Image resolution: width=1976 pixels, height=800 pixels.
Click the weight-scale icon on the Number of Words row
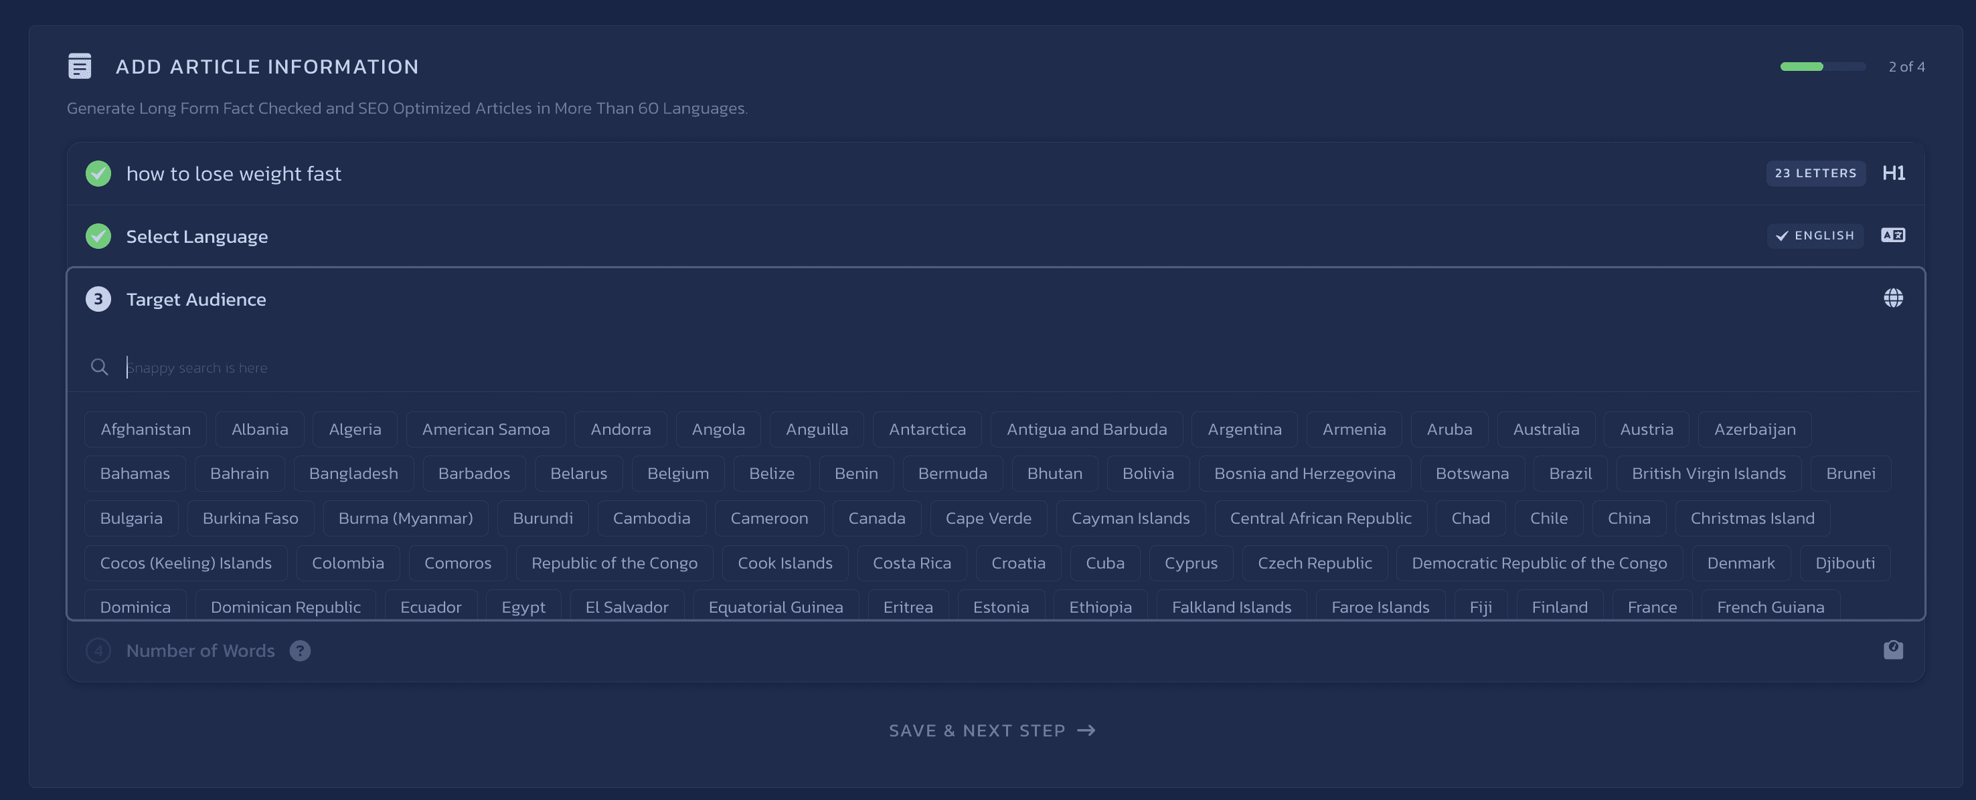click(1893, 651)
